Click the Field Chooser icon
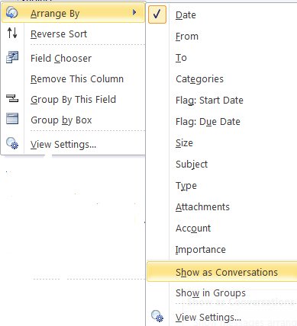Screen dimensions: 297x326 (x=12, y=57)
